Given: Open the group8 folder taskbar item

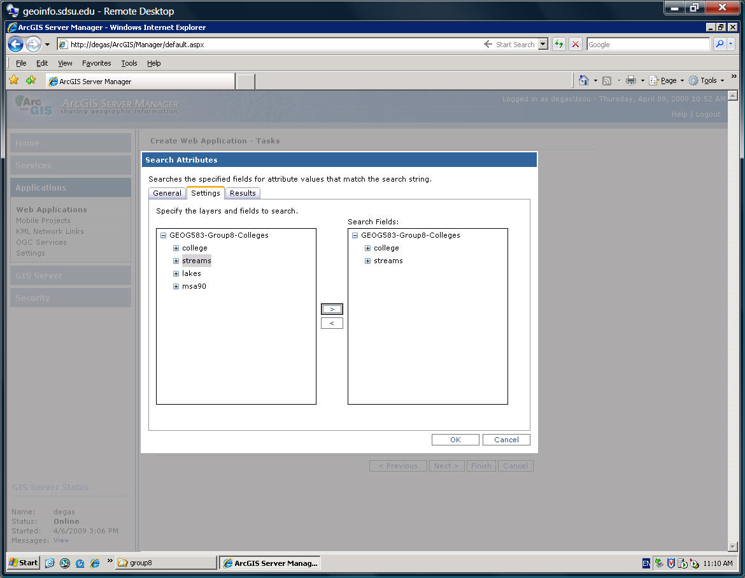Looking at the screenshot, I should tap(166, 563).
